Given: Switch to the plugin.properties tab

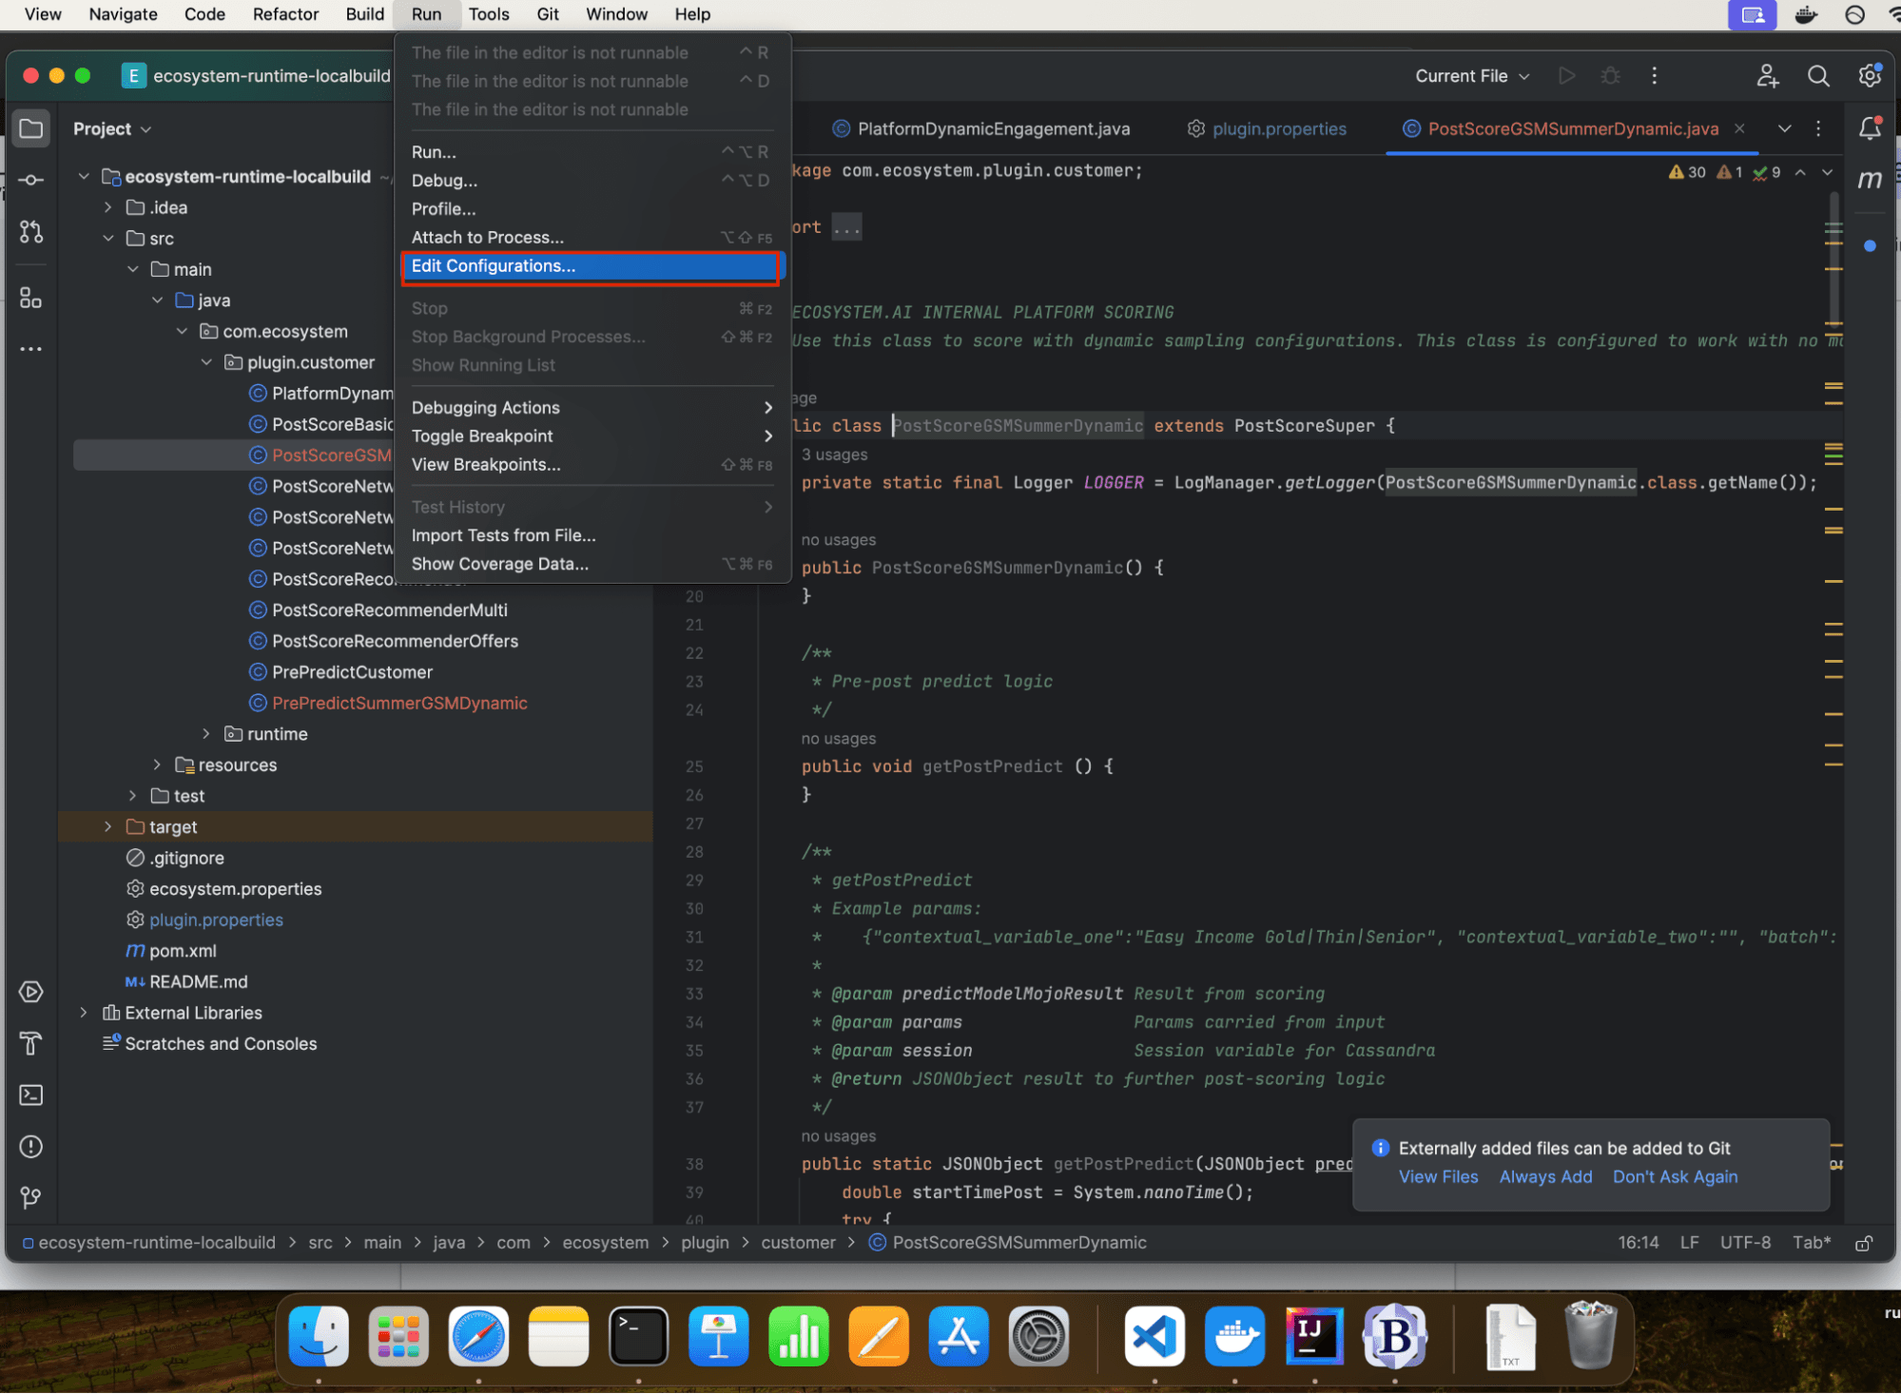Looking at the screenshot, I should tap(1278, 128).
